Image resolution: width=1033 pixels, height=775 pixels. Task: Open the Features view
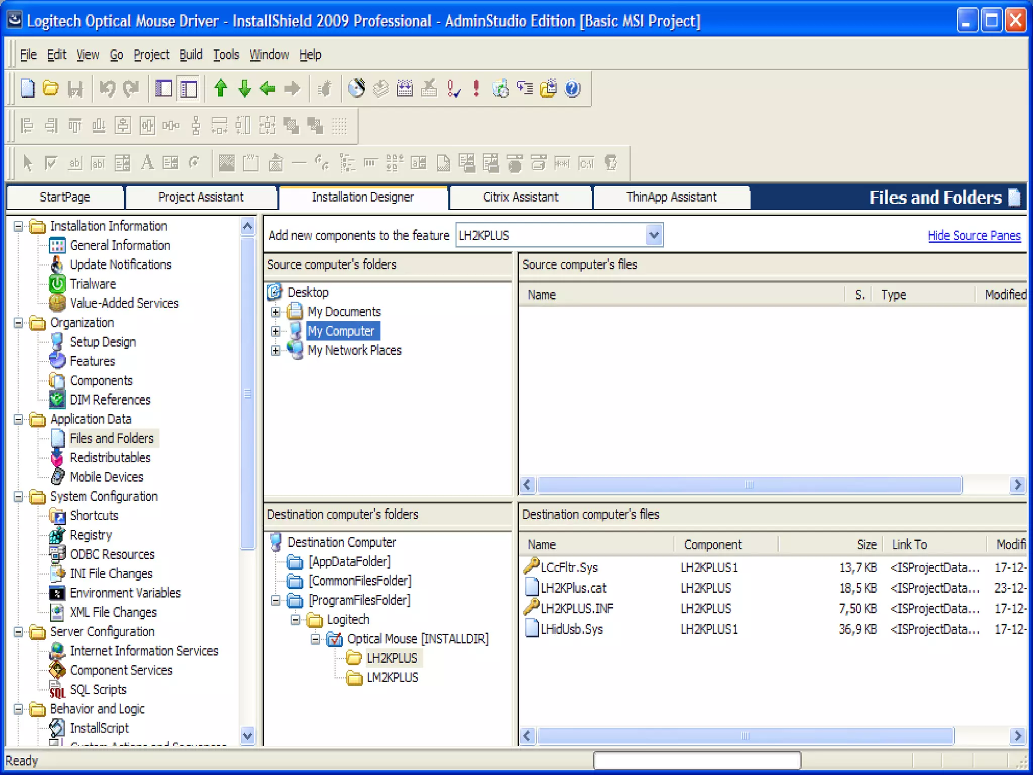point(92,361)
